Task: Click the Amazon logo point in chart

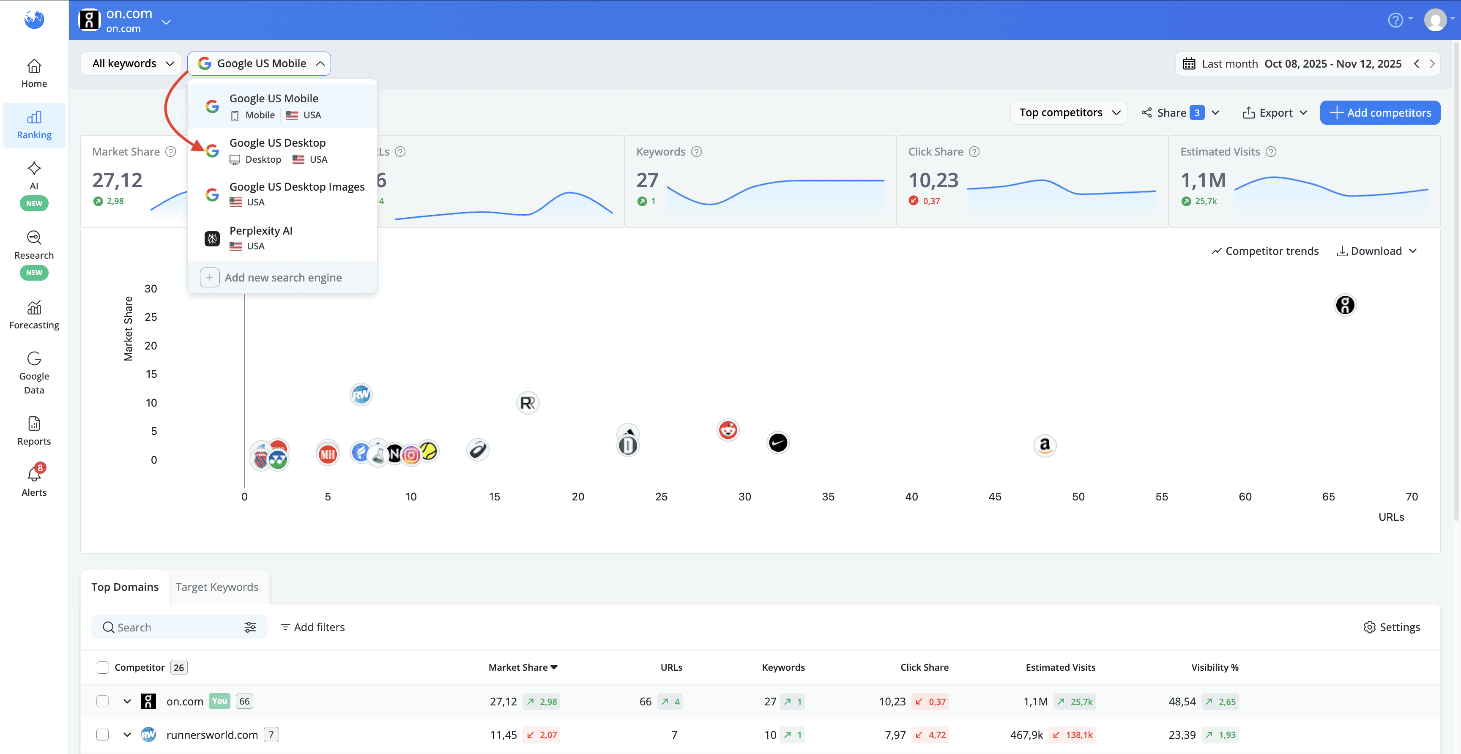Action: point(1045,445)
